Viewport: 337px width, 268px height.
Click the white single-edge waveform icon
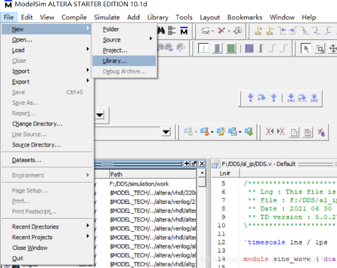pyautogui.click(x=203, y=48)
